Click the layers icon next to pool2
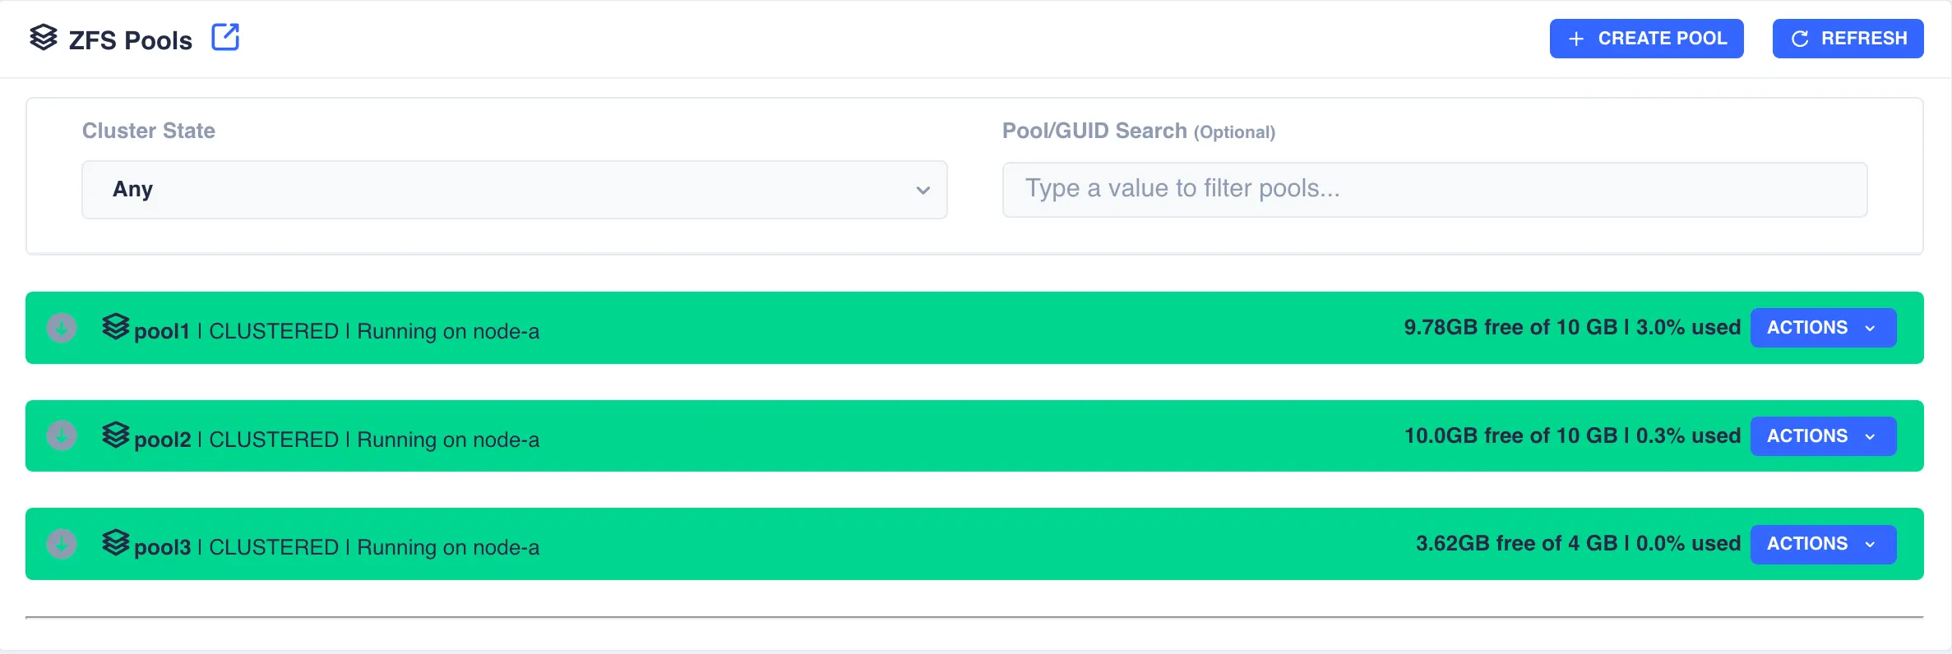This screenshot has height=654, width=1952. pyautogui.click(x=117, y=435)
